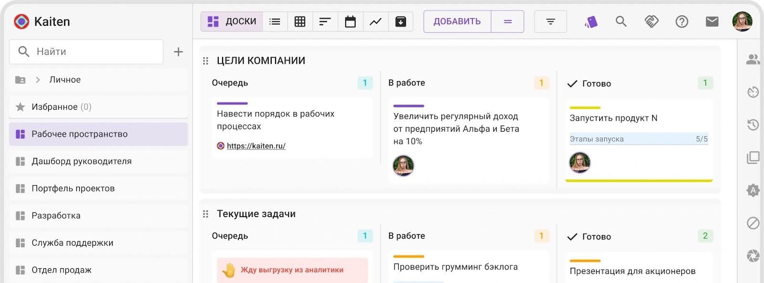Select Рабочее пространство in sidebar

point(98,134)
